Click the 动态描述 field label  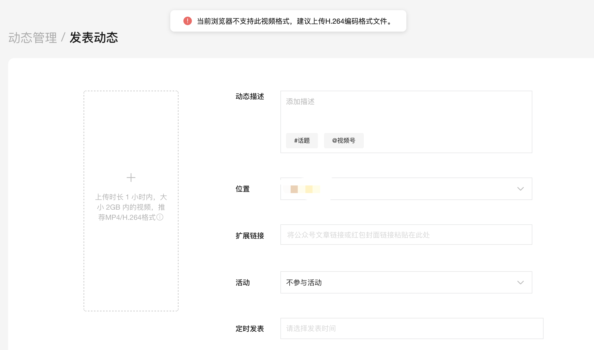click(x=250, y=97)
